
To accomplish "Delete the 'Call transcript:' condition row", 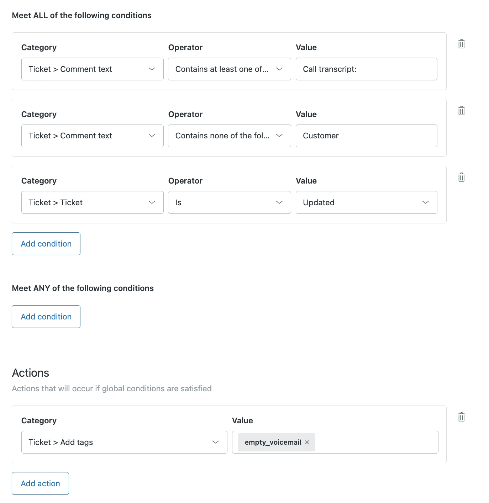I will tap(461, 44).
